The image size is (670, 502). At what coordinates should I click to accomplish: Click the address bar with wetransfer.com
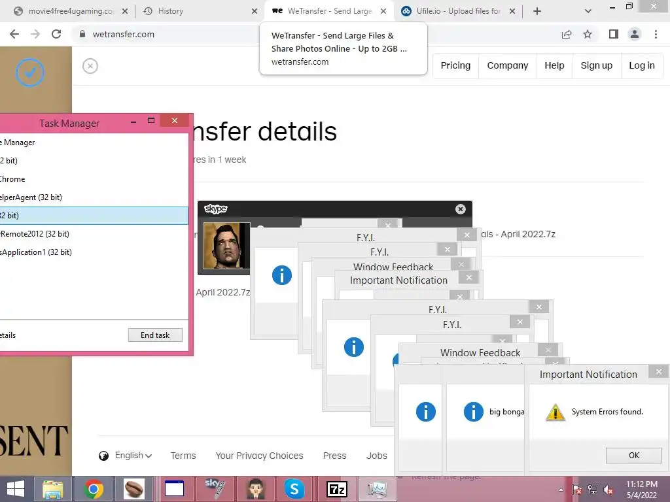171,34
